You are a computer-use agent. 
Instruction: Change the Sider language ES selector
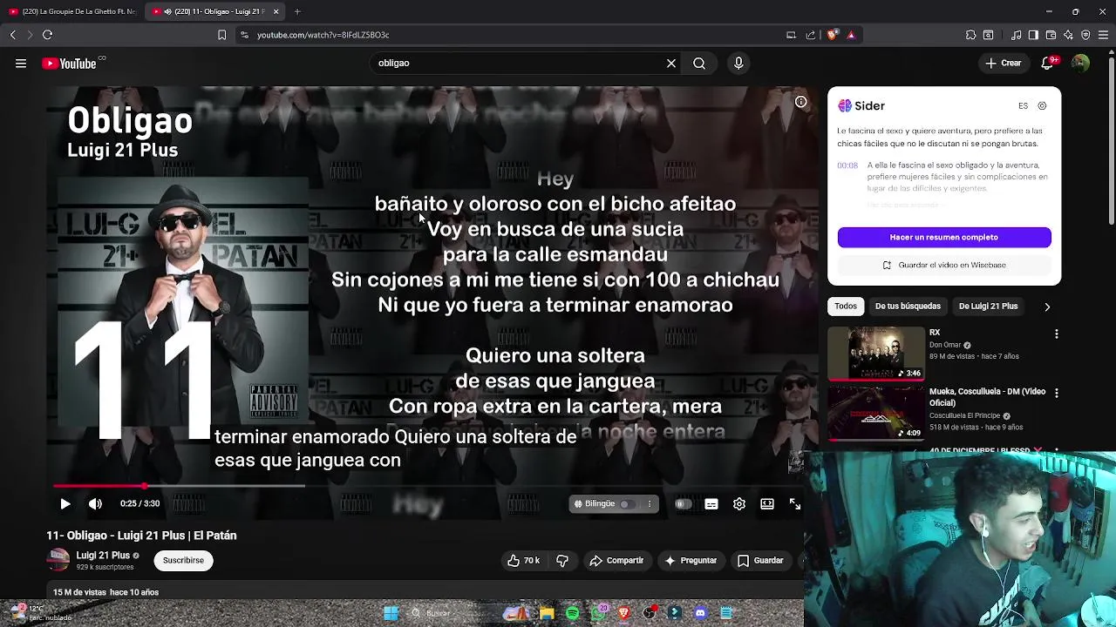tap(1023, 105)
